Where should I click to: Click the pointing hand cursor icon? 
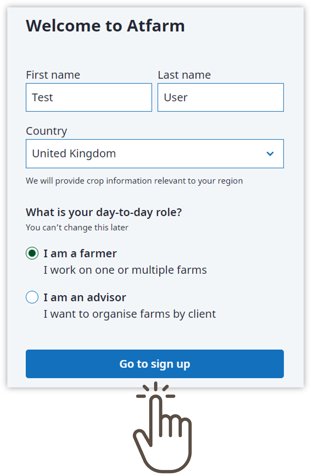click(162, 427)
